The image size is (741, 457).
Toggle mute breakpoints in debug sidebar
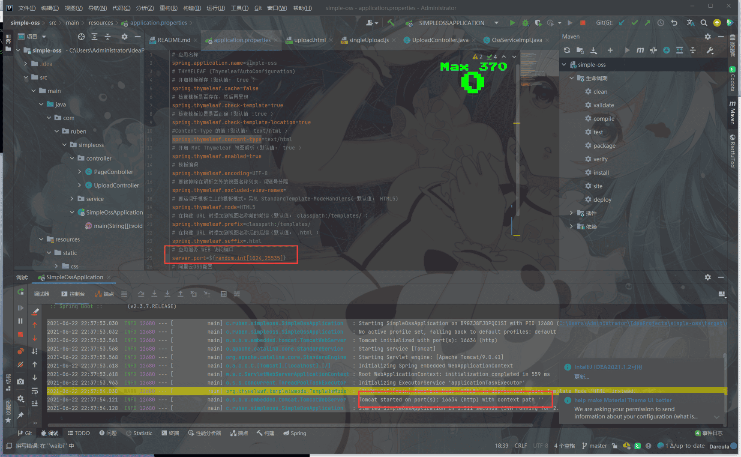click(x=21, y=364)
